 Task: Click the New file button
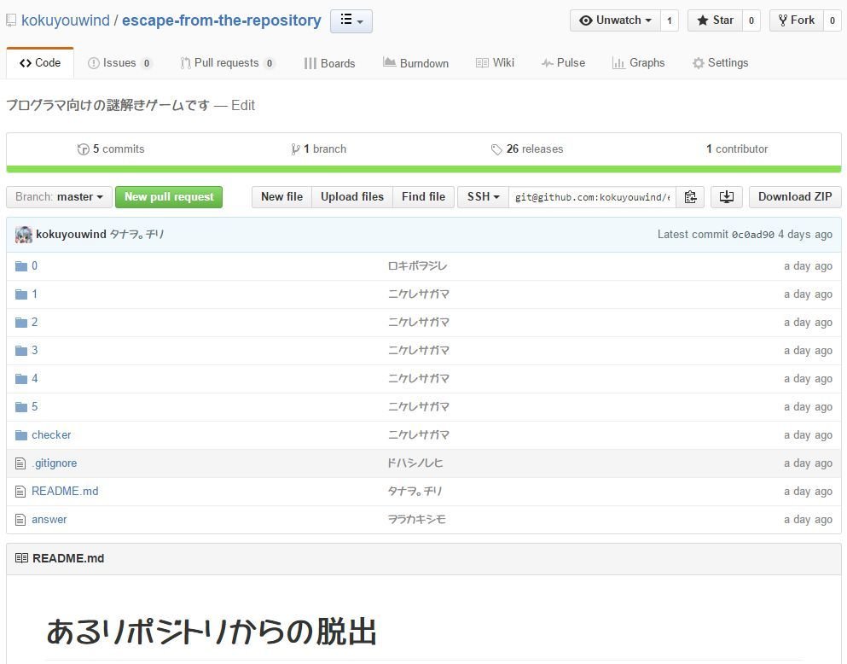(x=281, y=197)
